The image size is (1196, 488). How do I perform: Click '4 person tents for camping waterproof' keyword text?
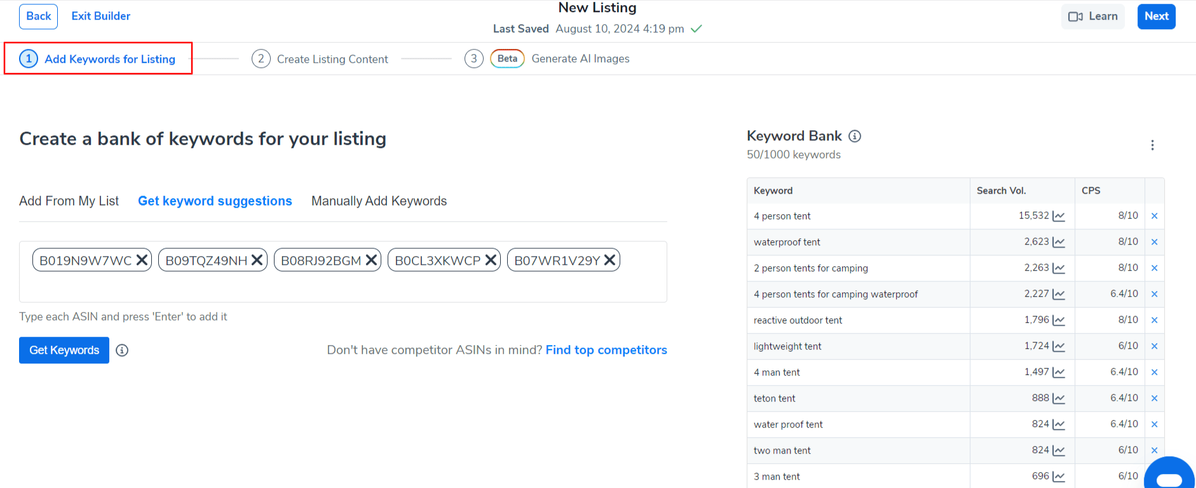836,294
